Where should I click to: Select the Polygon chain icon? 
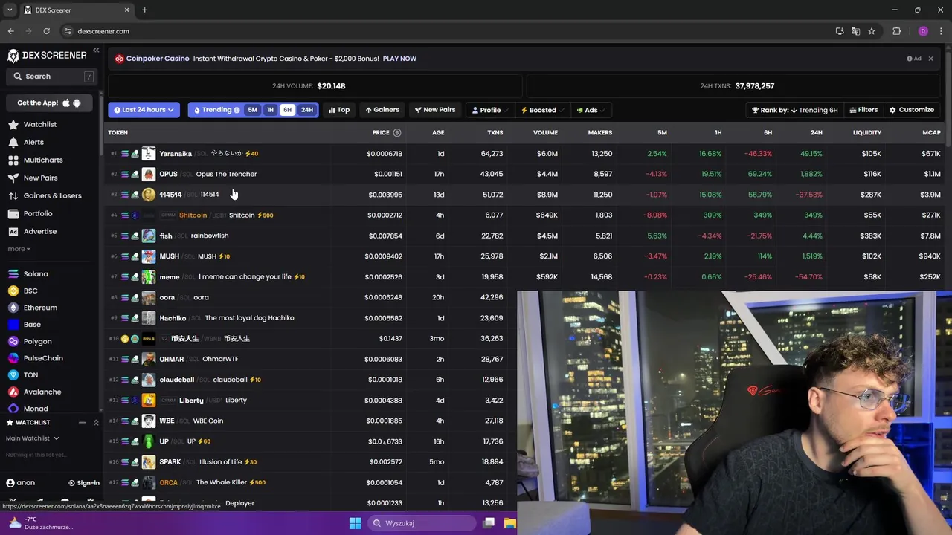coord(13,341)
